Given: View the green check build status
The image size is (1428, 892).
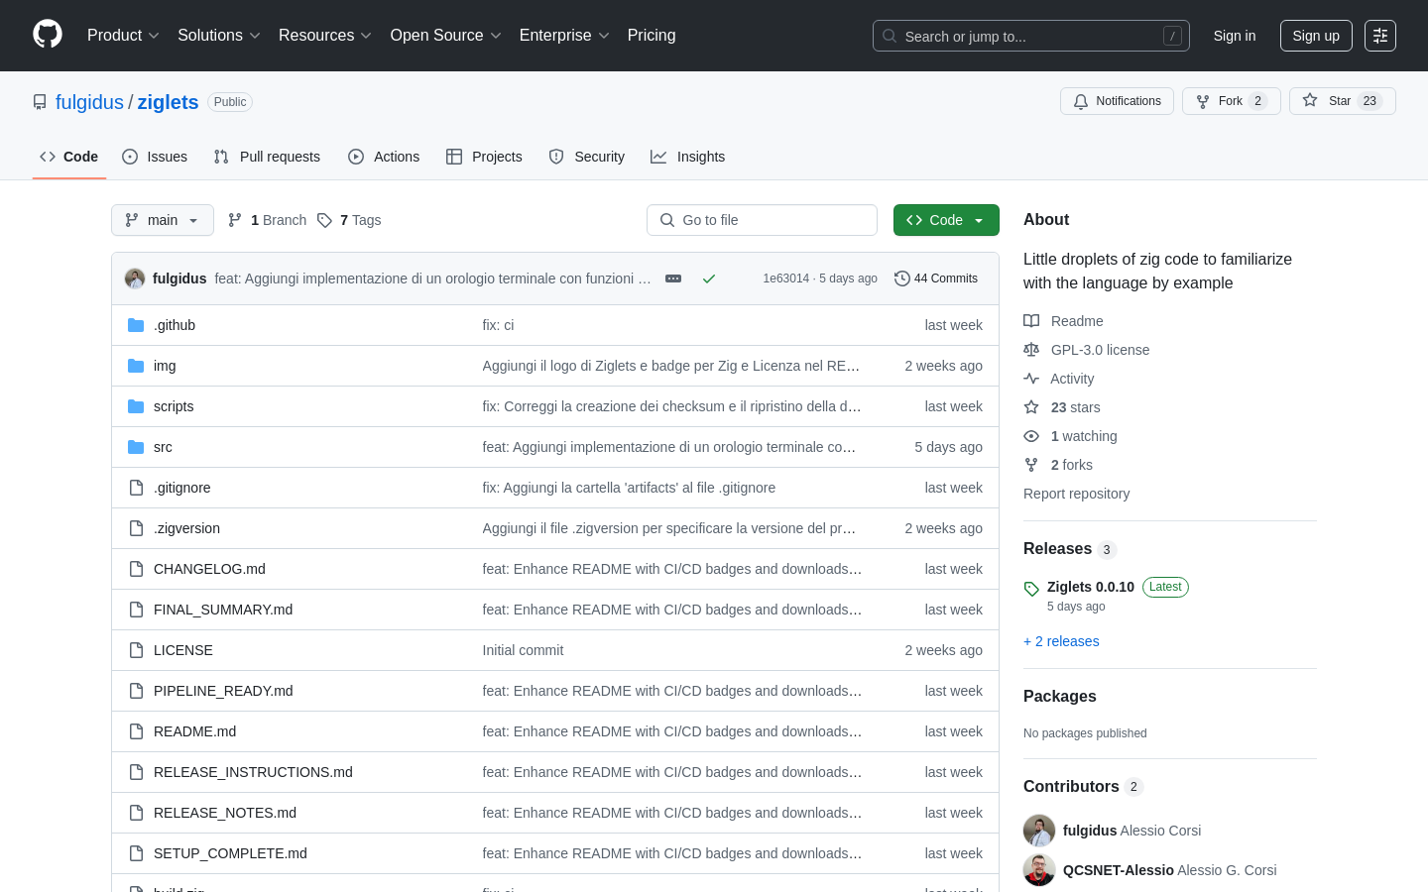Looking at the screenshot, I should (x=709, y=279).
